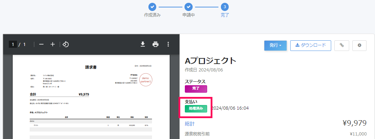Click the green 処理済み payment badge

pyautogui.click(x=196, y=108)
